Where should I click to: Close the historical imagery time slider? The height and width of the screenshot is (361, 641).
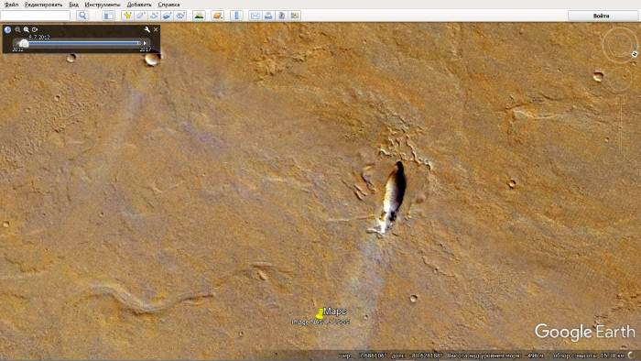pos(156,29)
